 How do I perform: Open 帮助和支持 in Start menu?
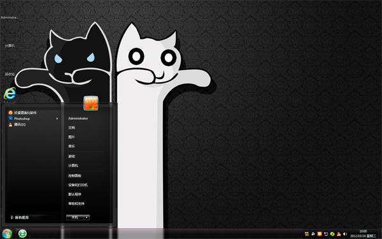point(76,203)
